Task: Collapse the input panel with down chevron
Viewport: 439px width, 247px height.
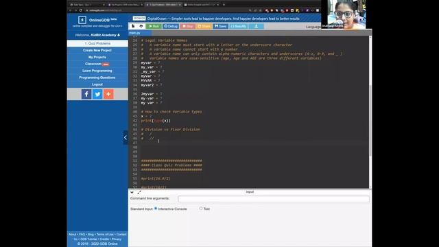Action: point(132,192)
